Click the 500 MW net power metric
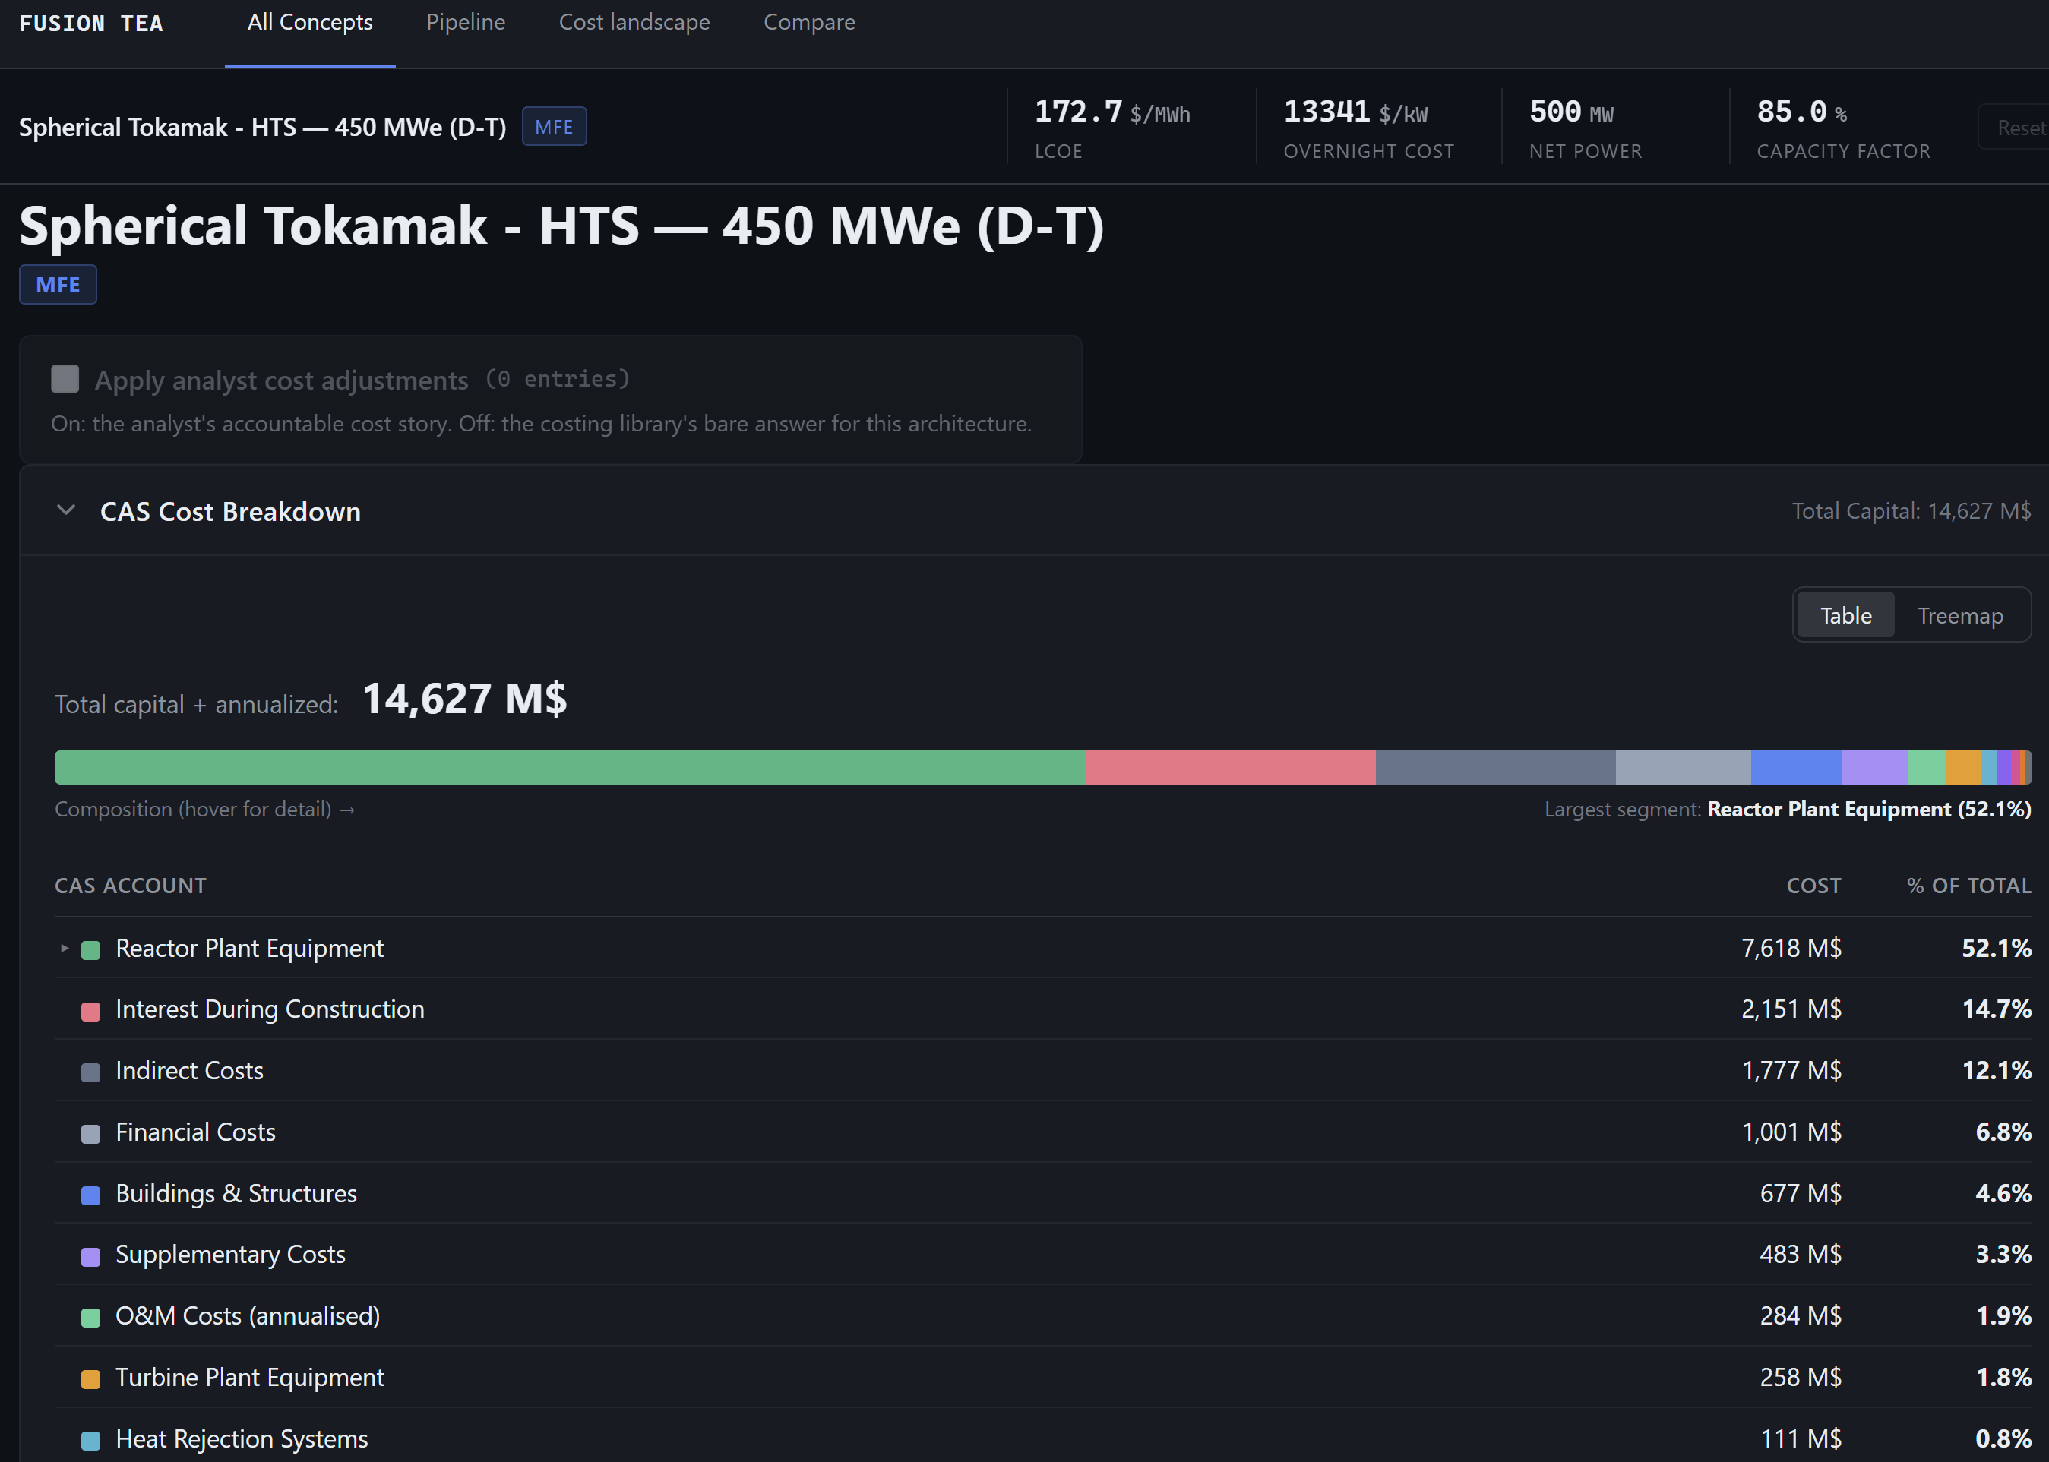The width and height of the screenshot is (2049, 1462). [x=1585, y=127]
